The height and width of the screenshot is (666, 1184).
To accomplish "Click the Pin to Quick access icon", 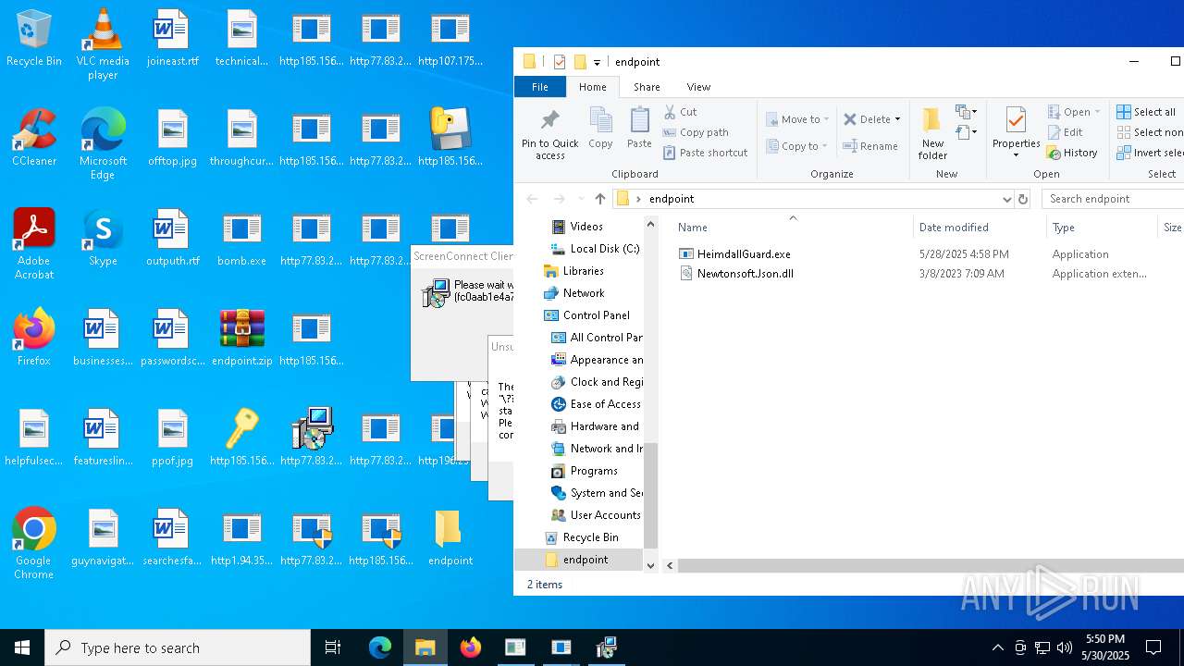I will 549,133.
